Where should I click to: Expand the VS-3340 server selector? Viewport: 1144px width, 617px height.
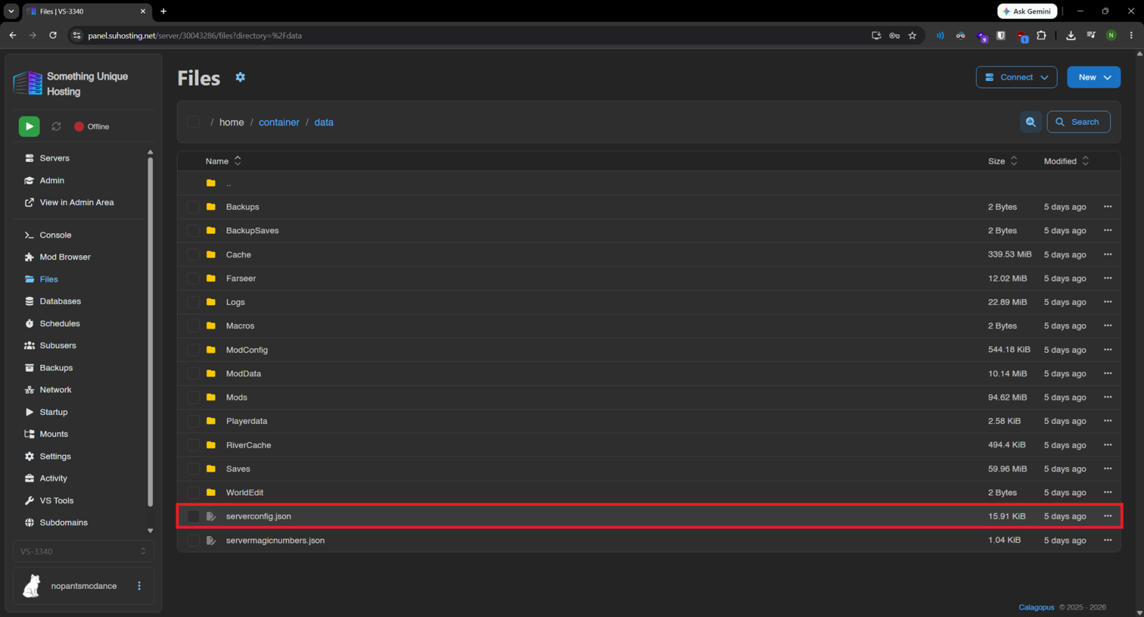(x=83, y=552)
